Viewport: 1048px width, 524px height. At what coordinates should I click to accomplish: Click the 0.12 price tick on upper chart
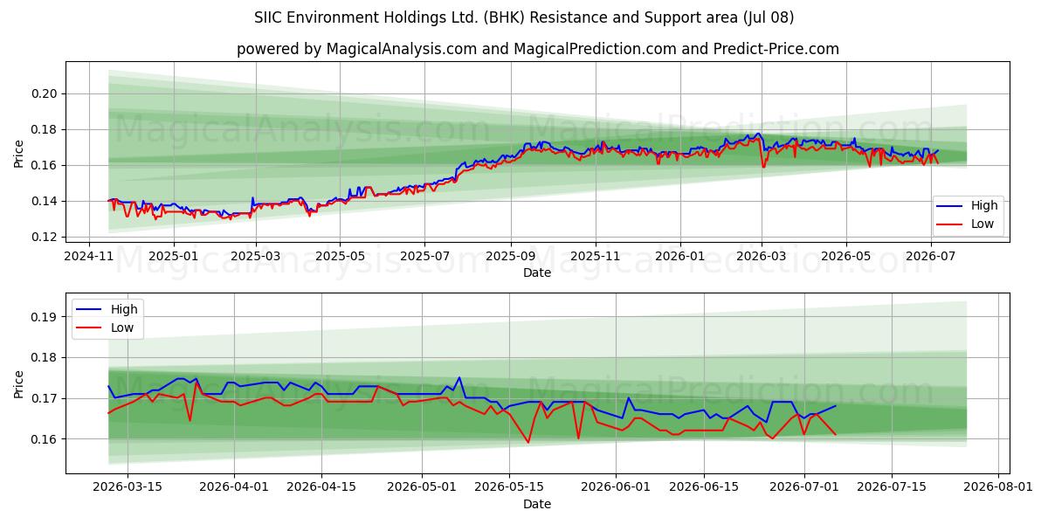click(x=45, y=237)
